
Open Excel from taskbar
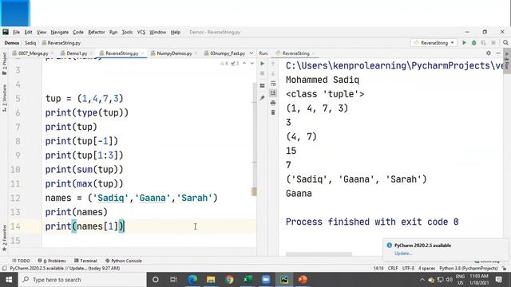click(248, 280)
